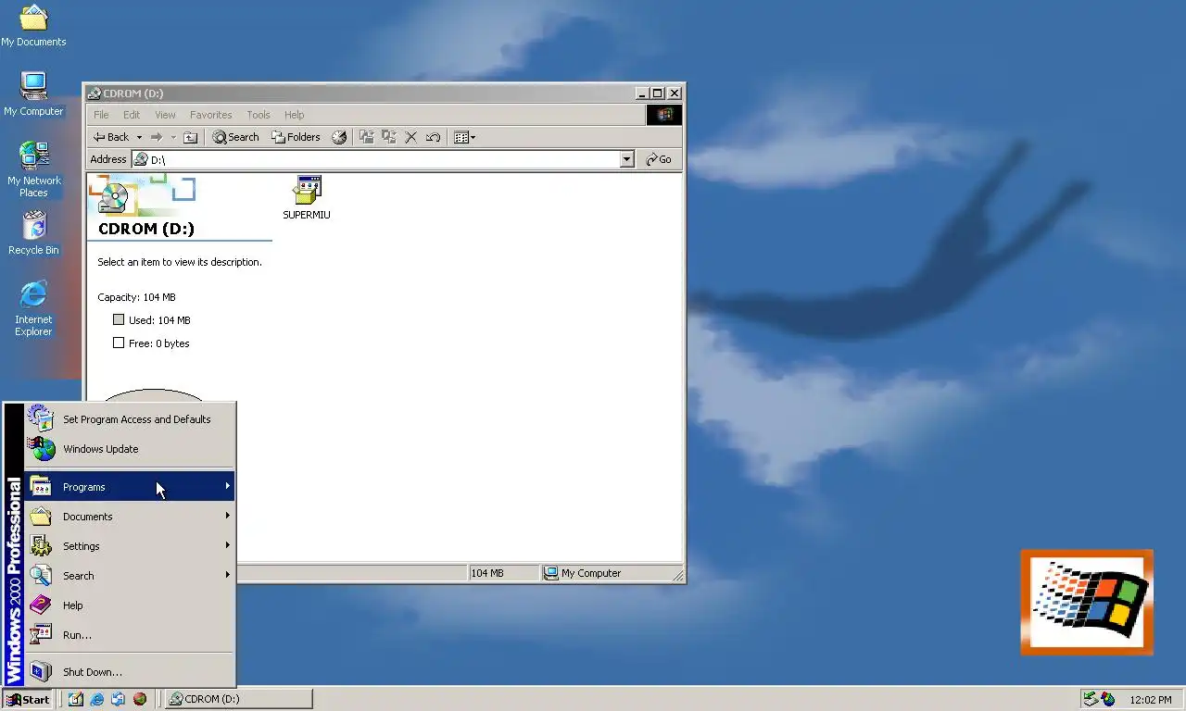1186x711 pixels.
Task: Open the View menu
Action: click(165, 115)
